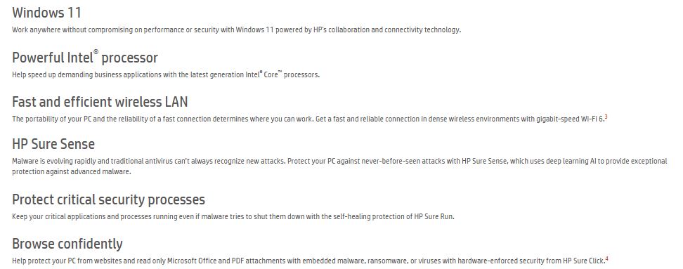The image size is (683, 269).
Task: Click the Fast and efficient wireless LAN heading
Action: [100, 102]
